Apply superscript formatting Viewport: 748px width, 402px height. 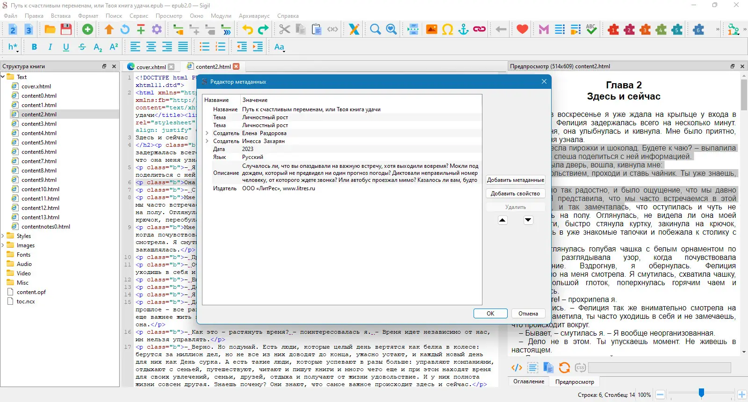click(114, 47)
